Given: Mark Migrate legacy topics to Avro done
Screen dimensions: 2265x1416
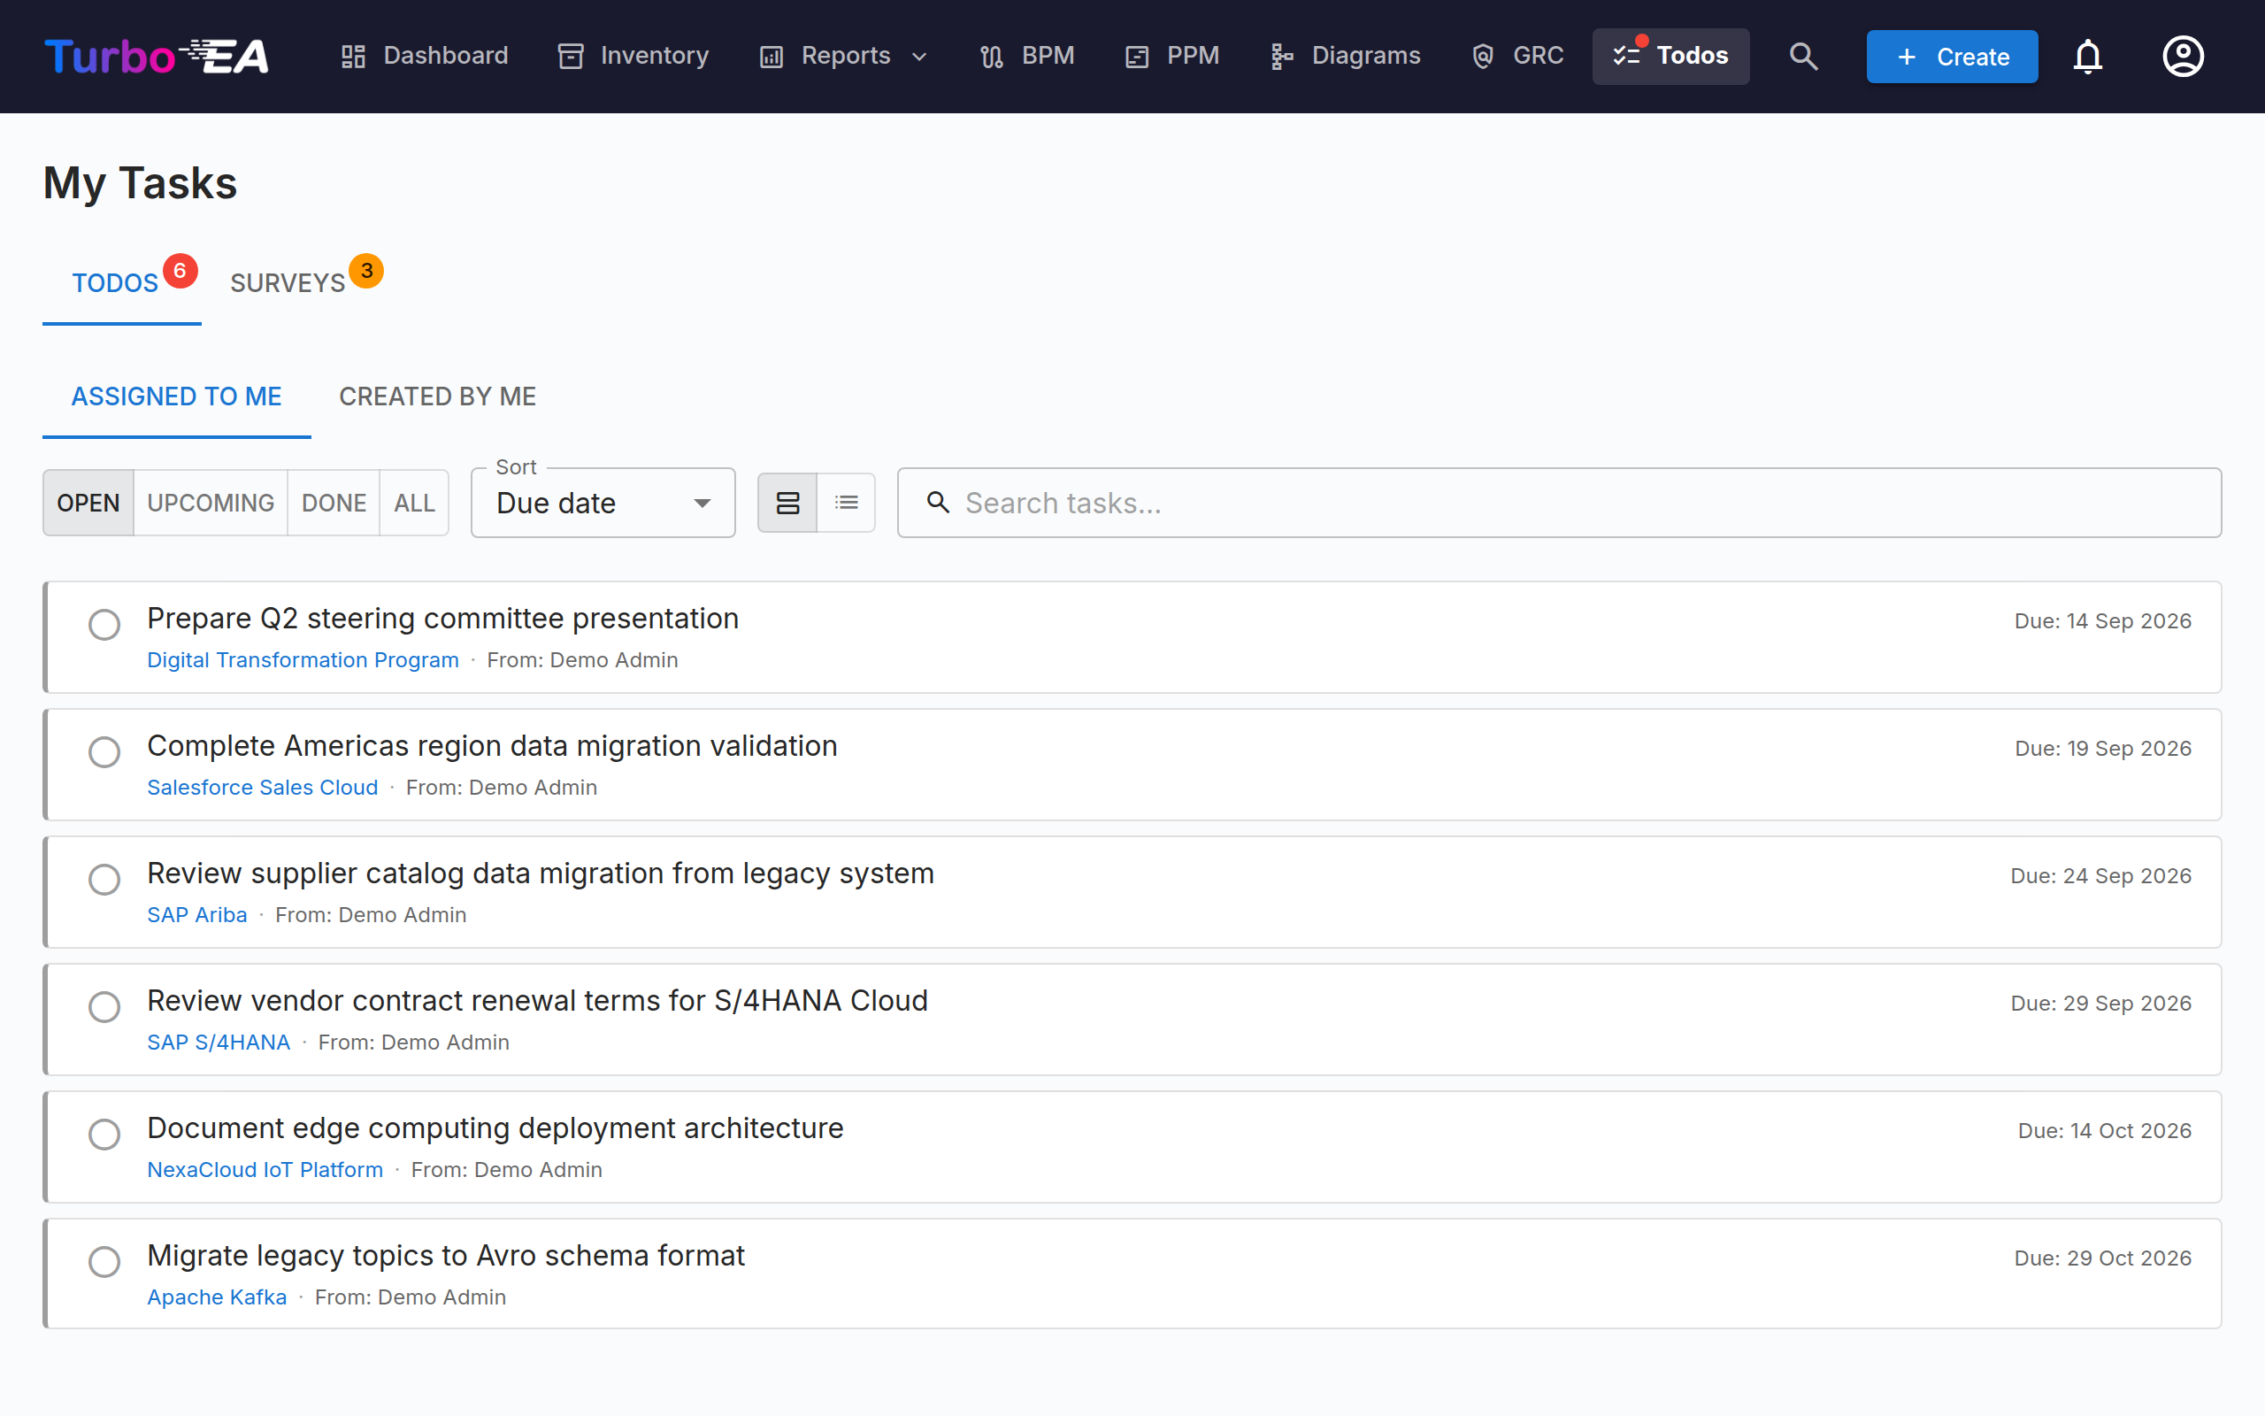Looking at the screenshot, I should (x=104, y=1261).
